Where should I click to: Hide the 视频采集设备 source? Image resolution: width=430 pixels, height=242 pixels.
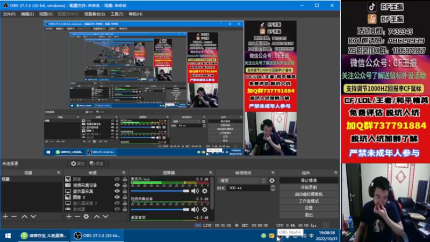117,185
